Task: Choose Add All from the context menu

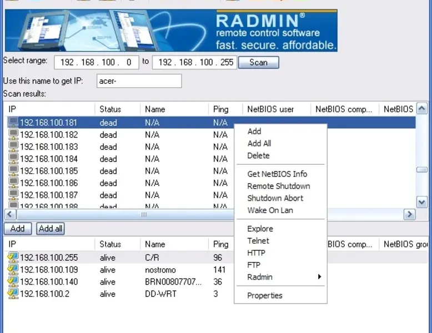Action: click(x=280, y=144)
